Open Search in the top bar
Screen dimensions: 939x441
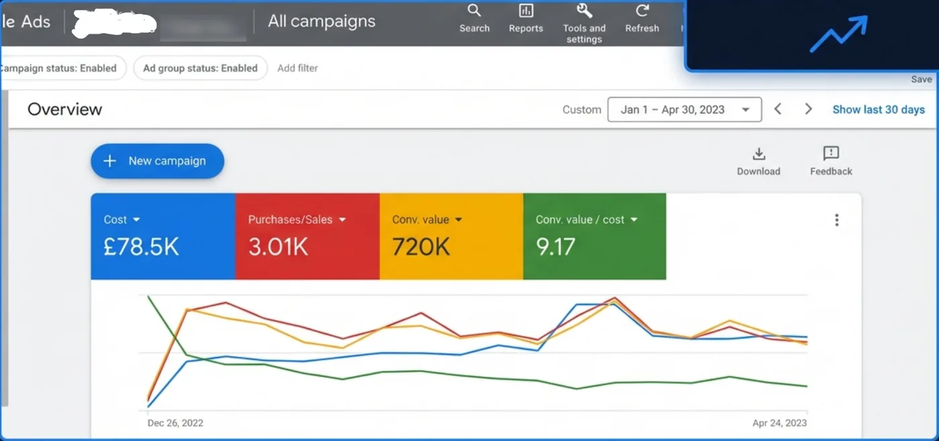pyautogui.click(x=474, y=18)
